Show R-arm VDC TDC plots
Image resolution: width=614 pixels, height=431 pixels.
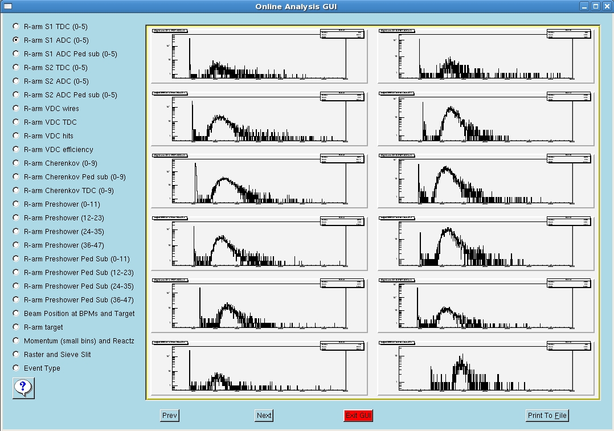pyautogui.click(x=44, y=122)
